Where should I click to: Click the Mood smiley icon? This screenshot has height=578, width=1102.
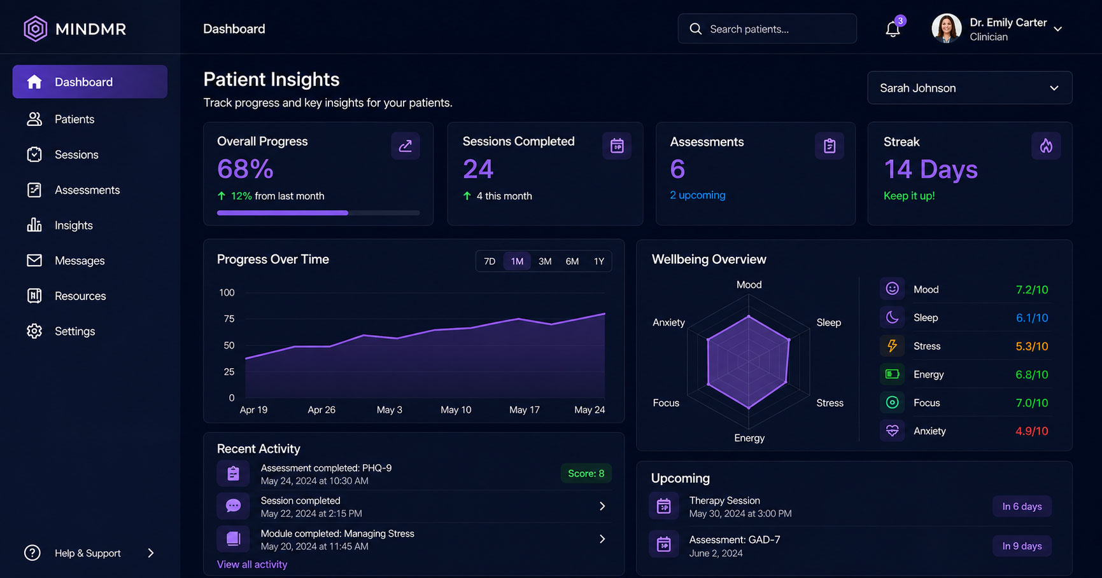click(x=893, y=289)
